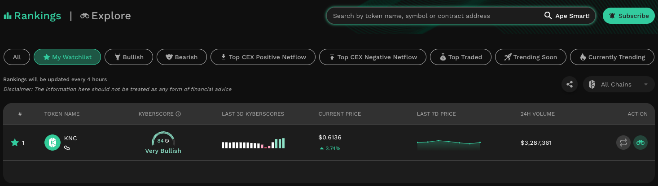The width and height of the screenshot is (658, 186).
Task: Click the KNC token logo
Action: tap(52, 143)
